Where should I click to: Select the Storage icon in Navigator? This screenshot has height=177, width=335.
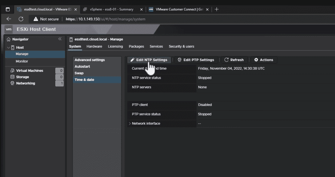[x=12, y=77]
